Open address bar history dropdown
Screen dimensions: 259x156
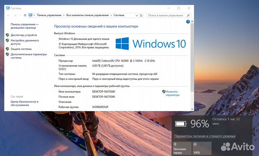pos(137,15)
